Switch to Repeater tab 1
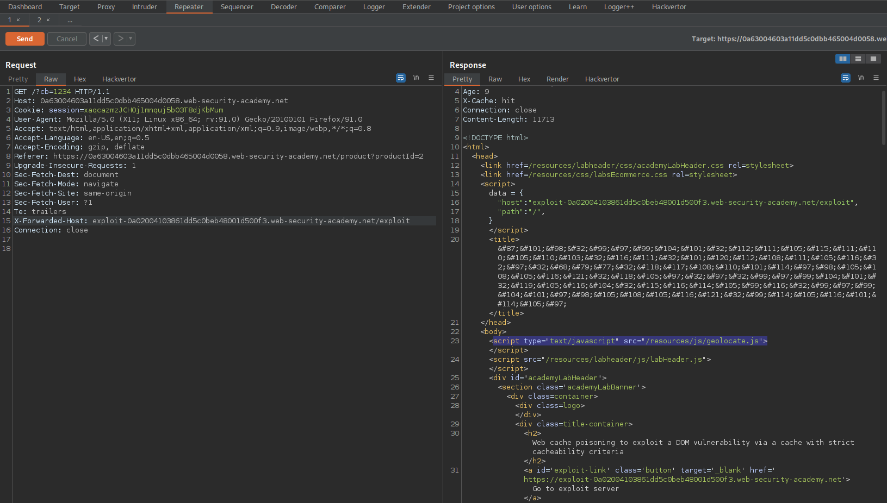Screen dimensions: 887x503 9,20
